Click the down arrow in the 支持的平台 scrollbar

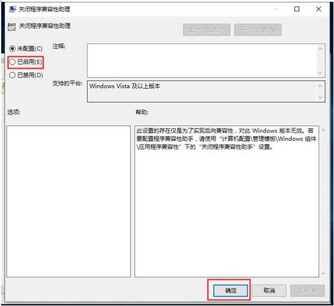pyautogui.click(x=320, y=97)
